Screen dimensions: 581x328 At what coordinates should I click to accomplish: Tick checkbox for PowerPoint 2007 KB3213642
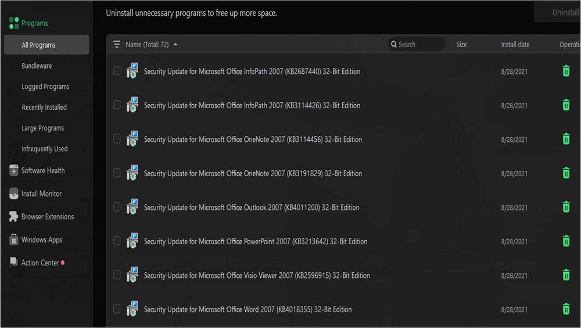pyautogui.click(x=117, y=241)
